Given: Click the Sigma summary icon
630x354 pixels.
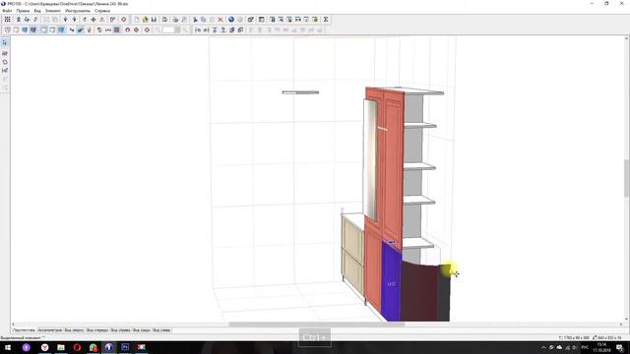Looking at the screenshot, I should [x=326, y=20].
